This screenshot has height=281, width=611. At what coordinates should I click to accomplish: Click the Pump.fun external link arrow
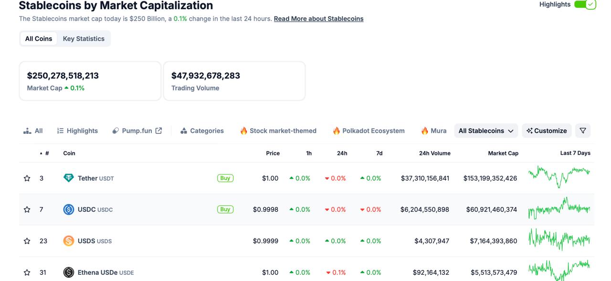(x=158, y=130)
